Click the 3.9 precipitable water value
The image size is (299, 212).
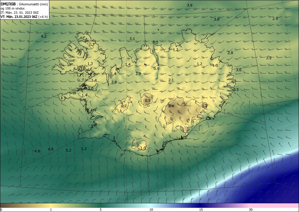pyautogui.click(x=190, y=5)
